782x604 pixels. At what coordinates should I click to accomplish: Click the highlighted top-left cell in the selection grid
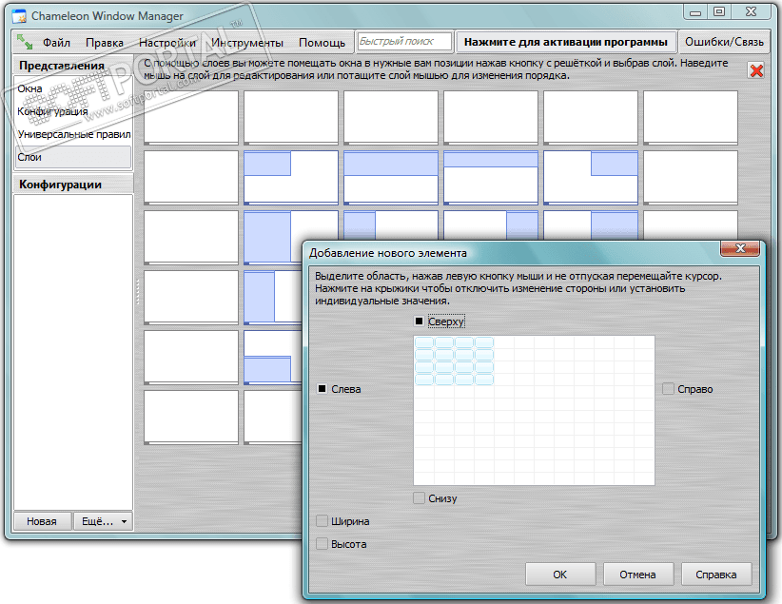[424, 342]
